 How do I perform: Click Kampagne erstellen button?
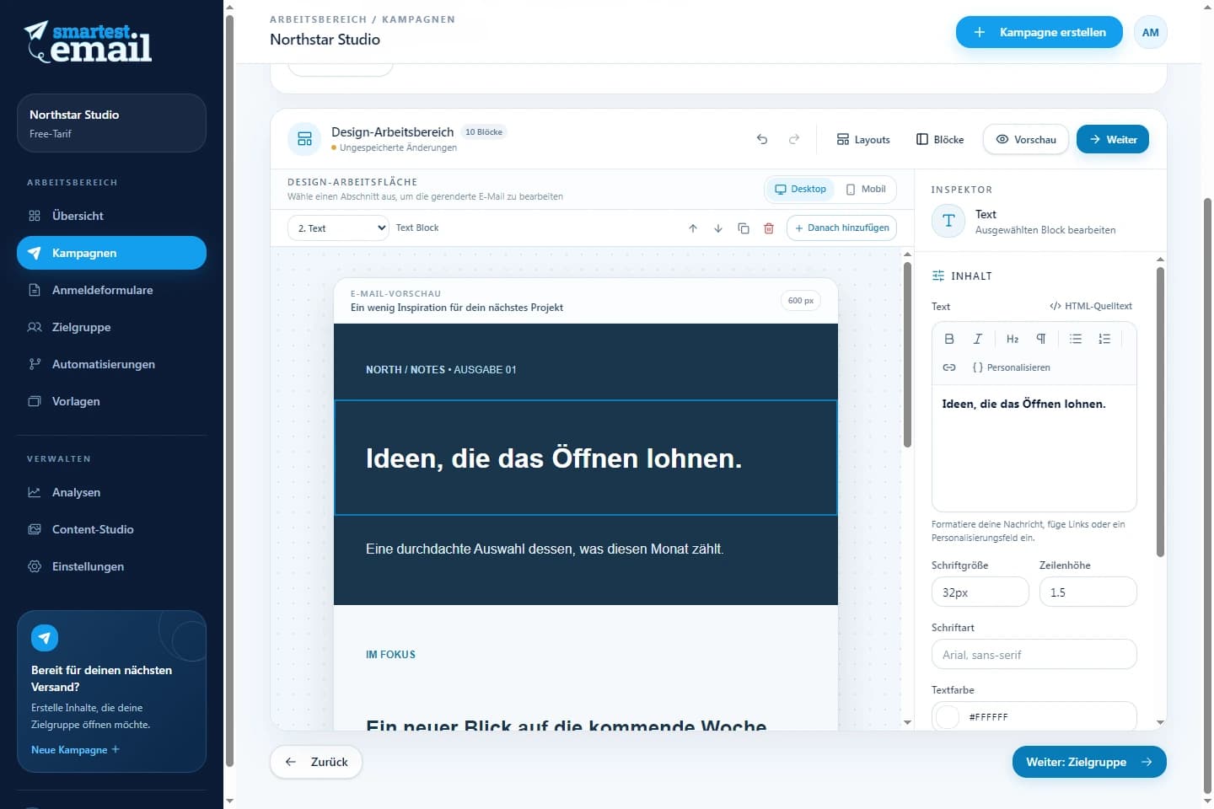1039,32
